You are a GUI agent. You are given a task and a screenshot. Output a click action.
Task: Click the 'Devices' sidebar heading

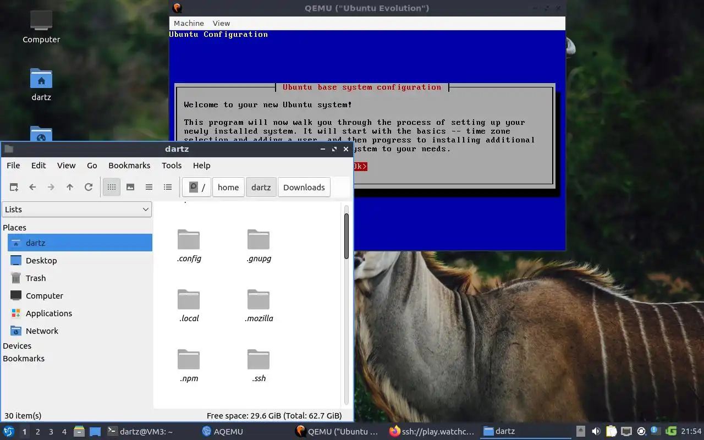[17, 345]
